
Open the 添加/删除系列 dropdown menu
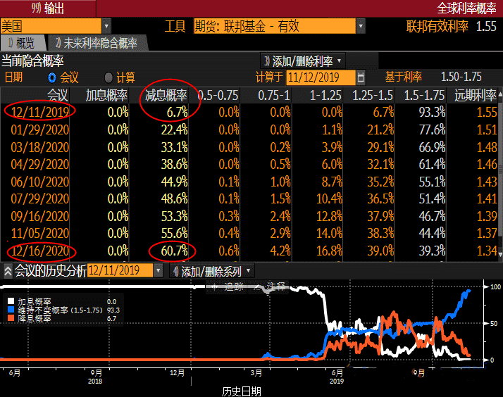(211, 271)
